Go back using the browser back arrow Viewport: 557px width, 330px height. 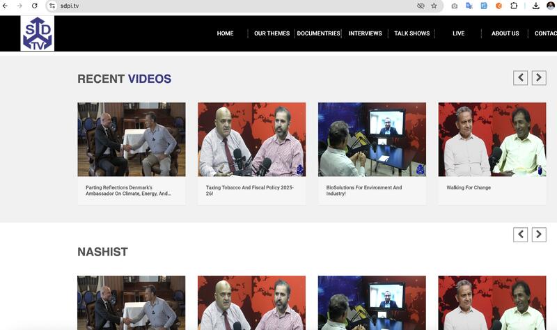pos(5,6)
